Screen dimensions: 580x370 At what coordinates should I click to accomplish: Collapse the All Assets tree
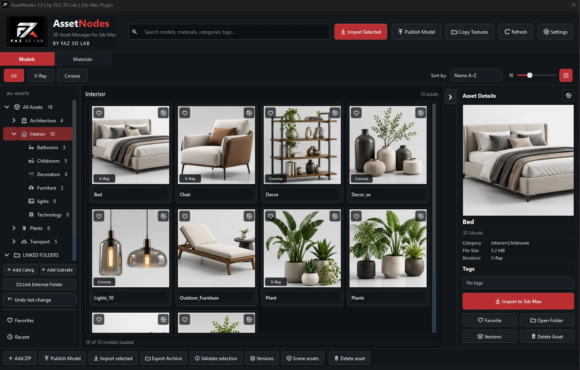[x=7, y=107]
